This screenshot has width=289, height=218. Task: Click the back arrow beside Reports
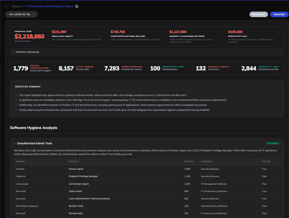coord(7,6)
